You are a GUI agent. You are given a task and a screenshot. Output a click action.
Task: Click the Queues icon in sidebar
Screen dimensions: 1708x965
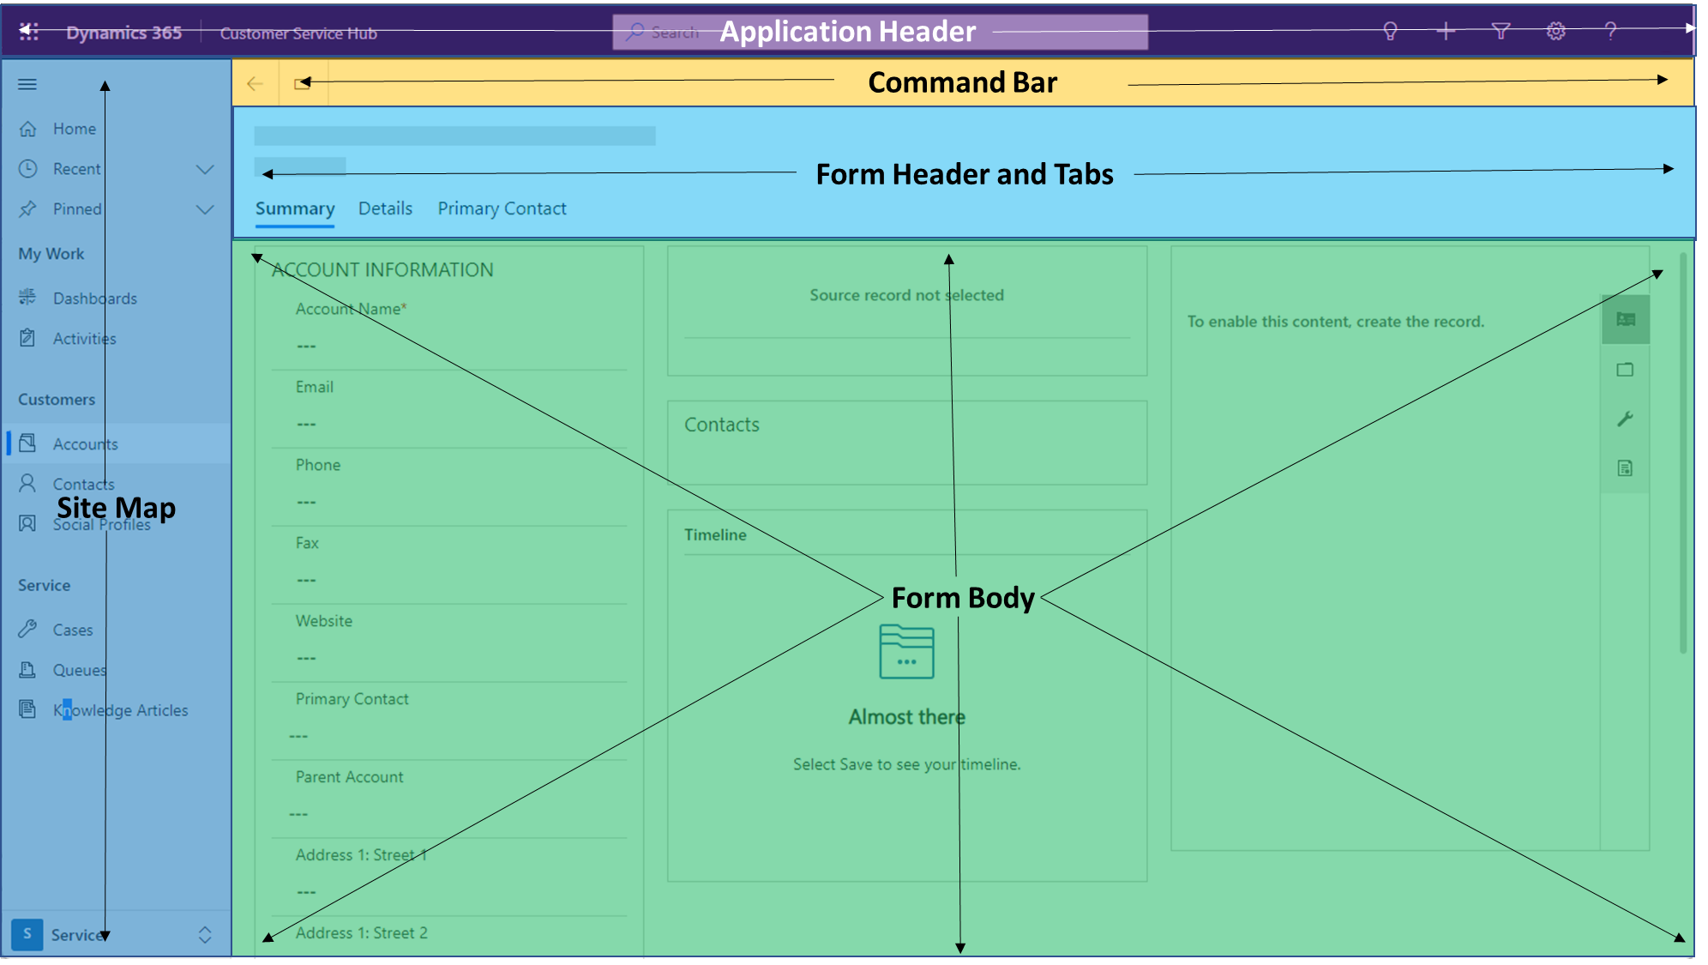coord(32,669)
